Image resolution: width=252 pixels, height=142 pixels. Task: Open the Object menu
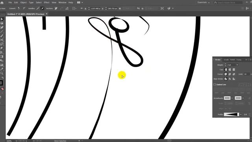(x=24, y=3)
